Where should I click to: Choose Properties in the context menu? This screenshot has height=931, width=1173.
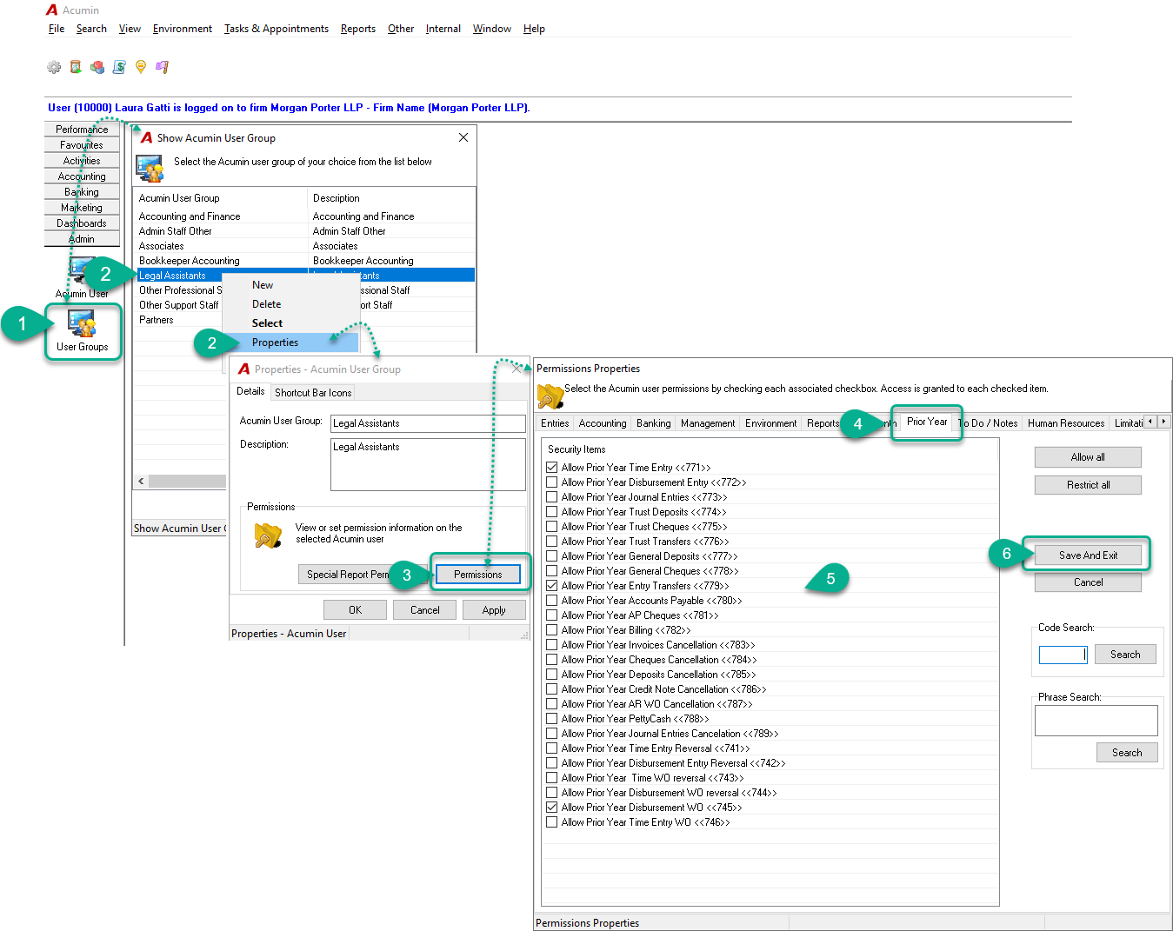[x=275, y=342]
